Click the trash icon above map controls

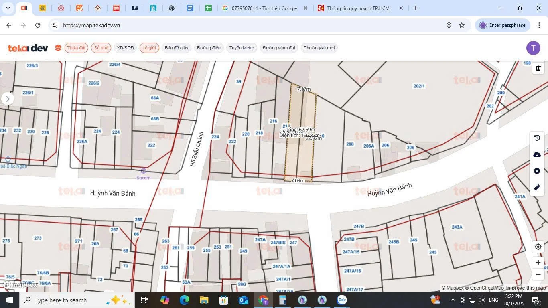538,68
